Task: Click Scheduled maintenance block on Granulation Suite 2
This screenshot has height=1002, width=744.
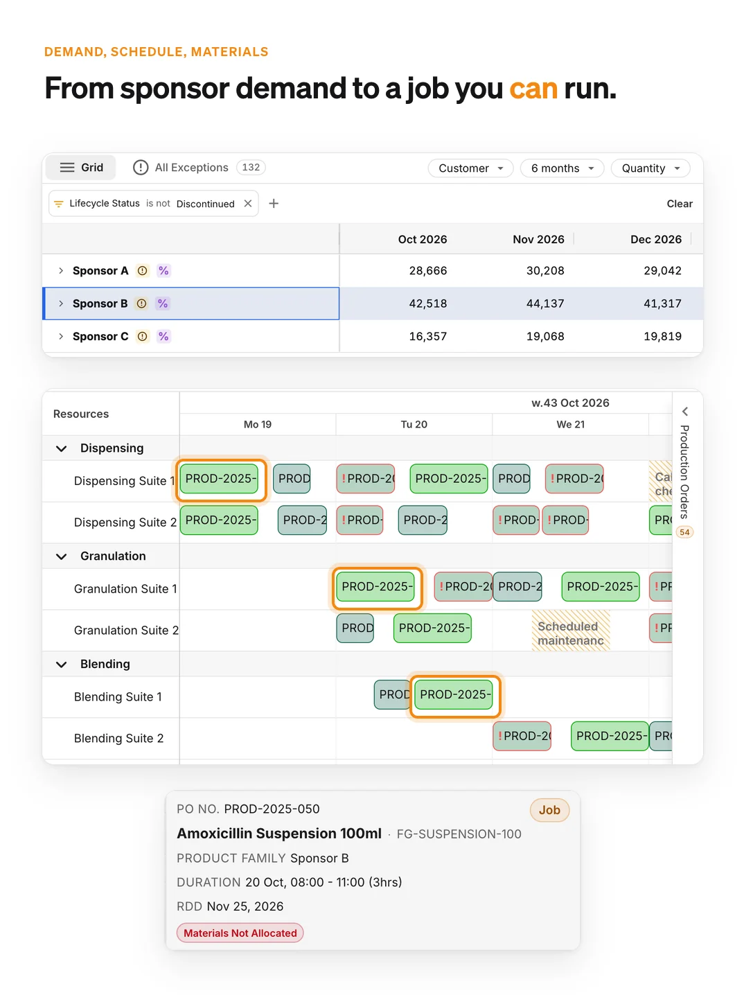Action: coord(571,631)
